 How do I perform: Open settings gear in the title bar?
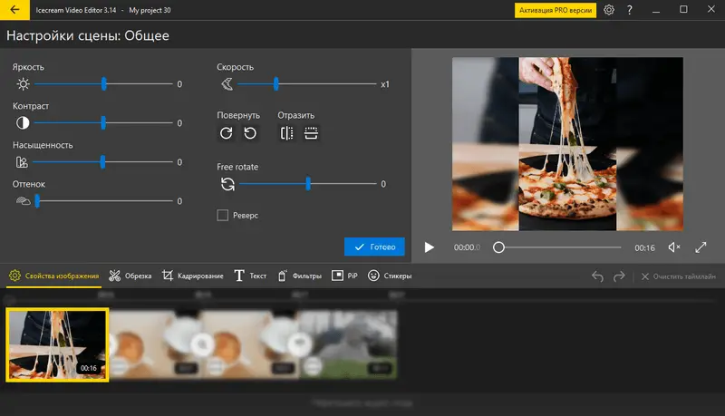[609, 10]
